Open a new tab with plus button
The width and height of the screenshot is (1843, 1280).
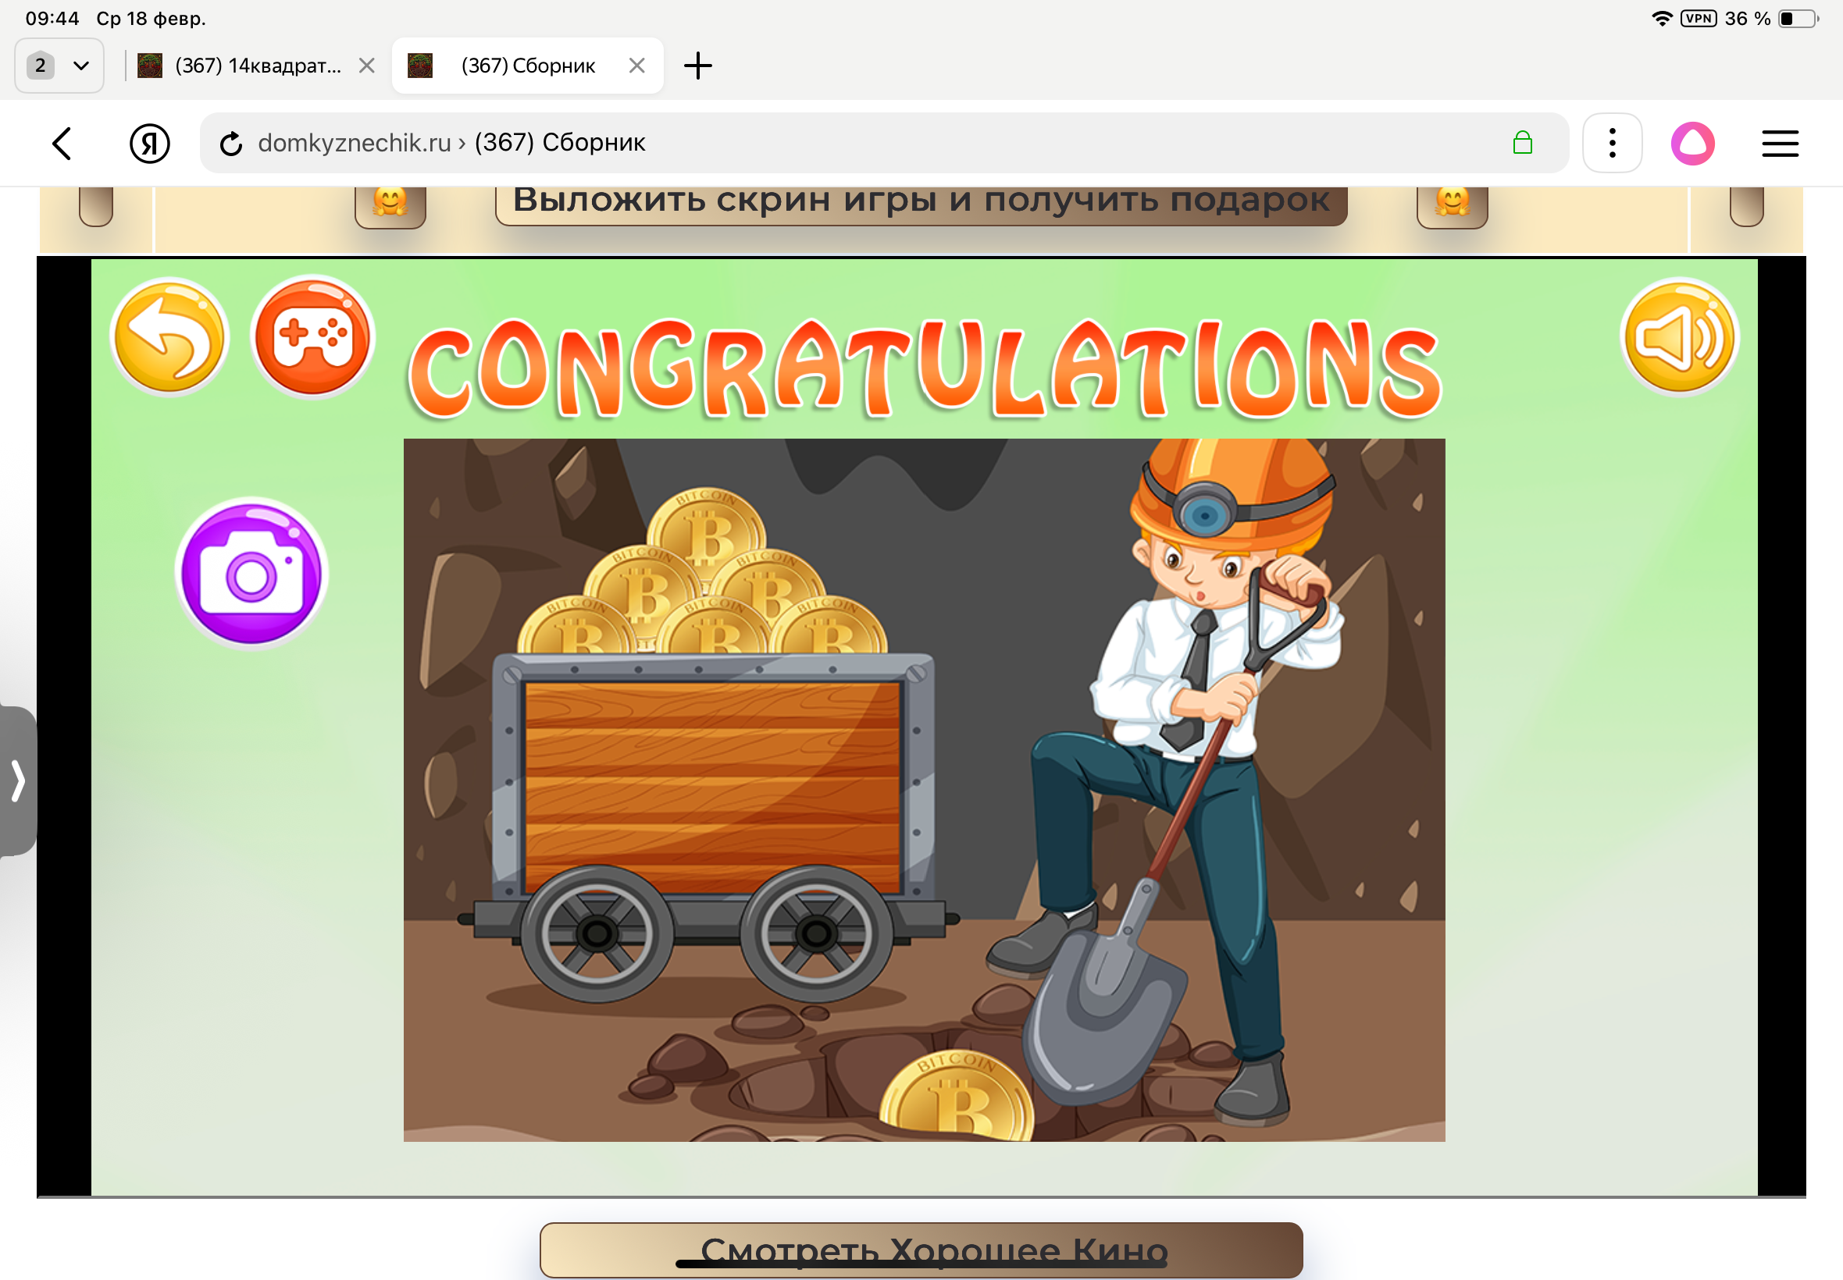[x=697, y=66]
